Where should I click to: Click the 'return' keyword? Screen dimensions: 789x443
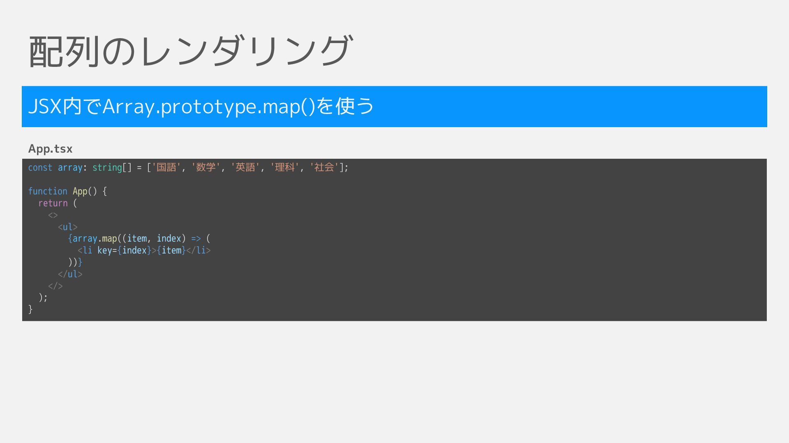pyautogui.click(x=53, y=203)
